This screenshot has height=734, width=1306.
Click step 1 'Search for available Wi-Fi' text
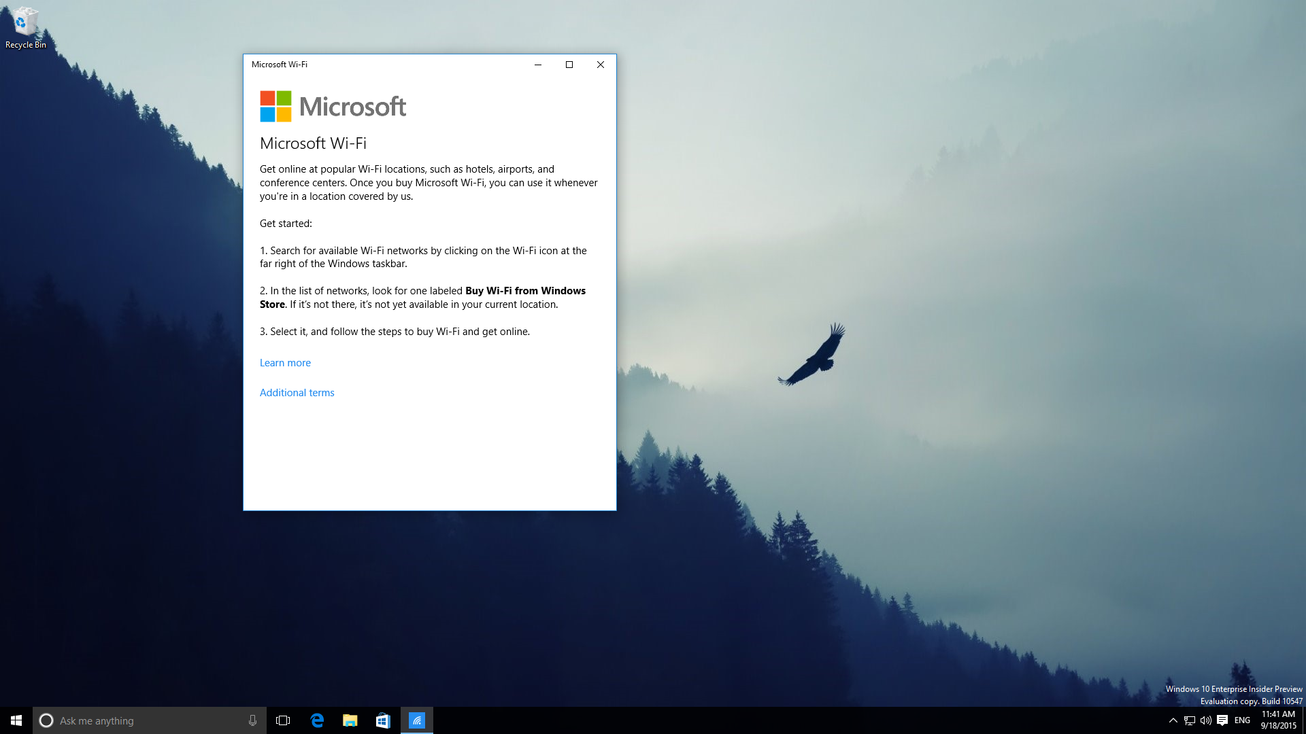(423, 257)
